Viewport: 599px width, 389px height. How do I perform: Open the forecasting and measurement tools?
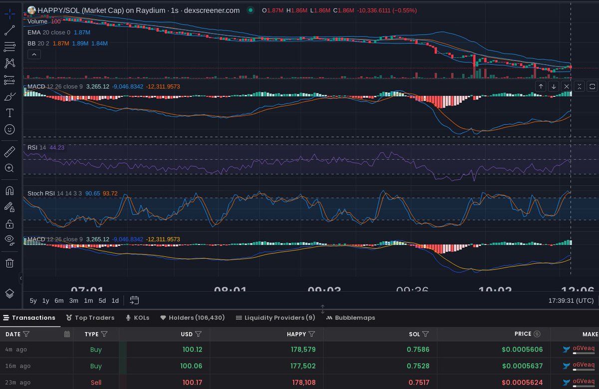click(x=9, y=80)
